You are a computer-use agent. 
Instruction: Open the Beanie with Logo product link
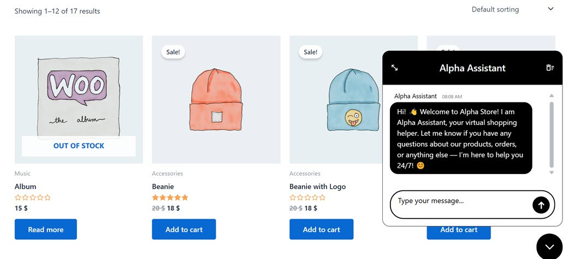tap(317, 186)
